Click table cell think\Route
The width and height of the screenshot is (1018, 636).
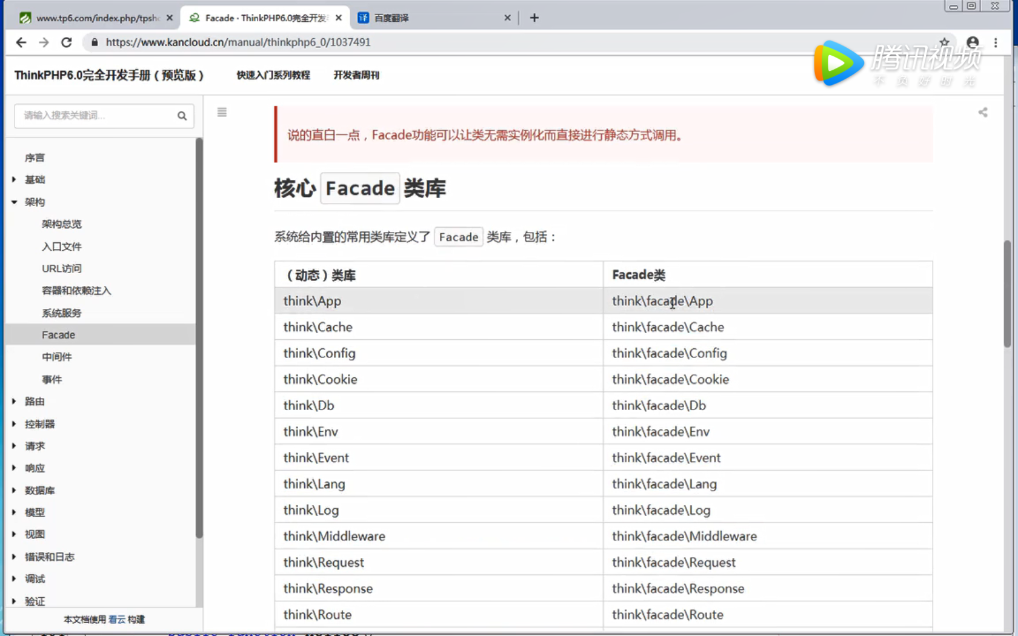(x=438, y=614)
